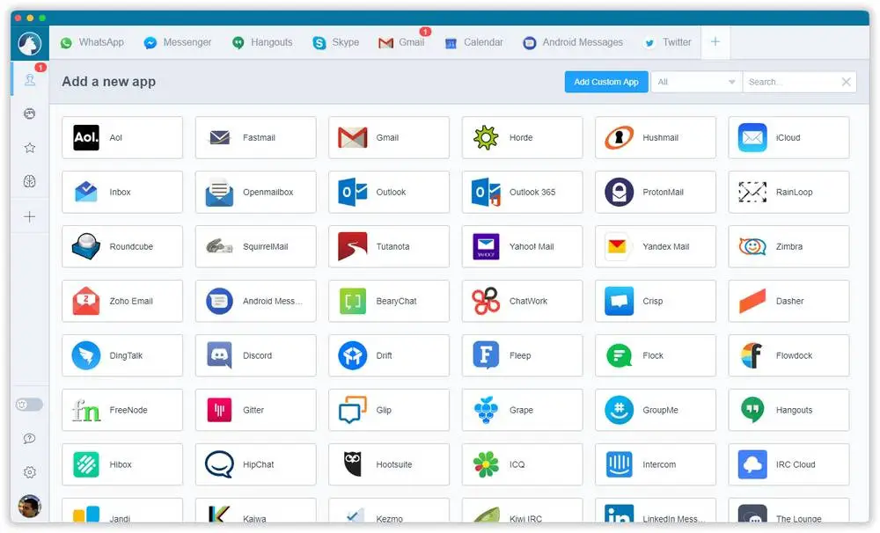The height and width of the screenshot is (533, 880).
Task: Click the plus tab to add app
Action: click(715, 42)
